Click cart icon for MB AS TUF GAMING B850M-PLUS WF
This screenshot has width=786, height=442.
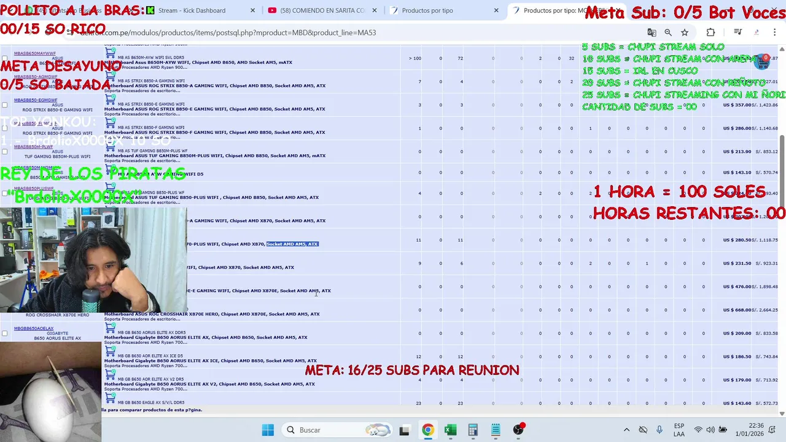110,146
